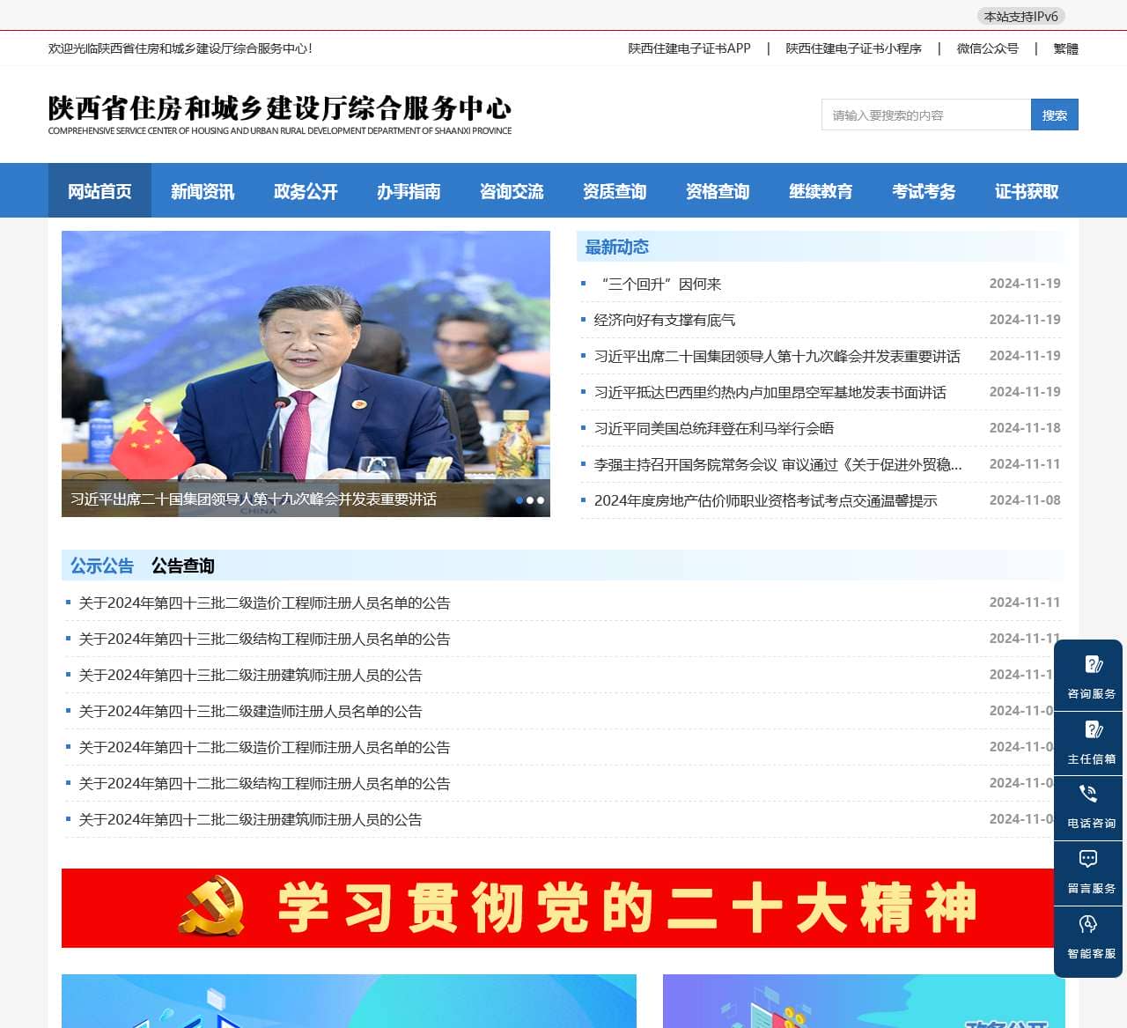Click the site title logo 陕西省住房和城乡建设厅综合服务中心
The width and height of the screenshot is (1127, 1028).
280,115
